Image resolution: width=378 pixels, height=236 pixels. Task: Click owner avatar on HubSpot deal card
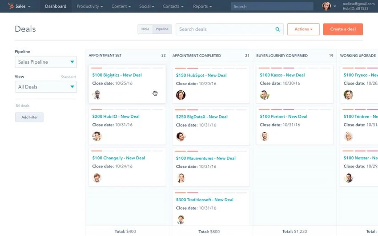181,95
